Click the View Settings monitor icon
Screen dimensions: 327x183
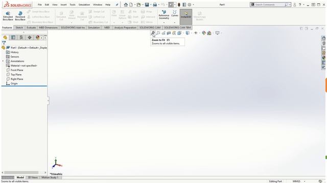pos(217,33)
